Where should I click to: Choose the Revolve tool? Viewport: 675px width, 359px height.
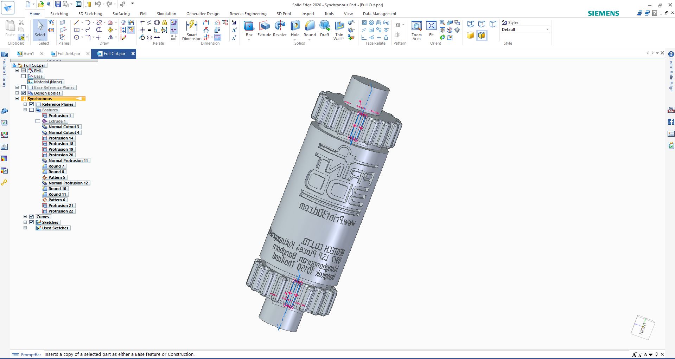pyautogui.click(x=280, y=28)
